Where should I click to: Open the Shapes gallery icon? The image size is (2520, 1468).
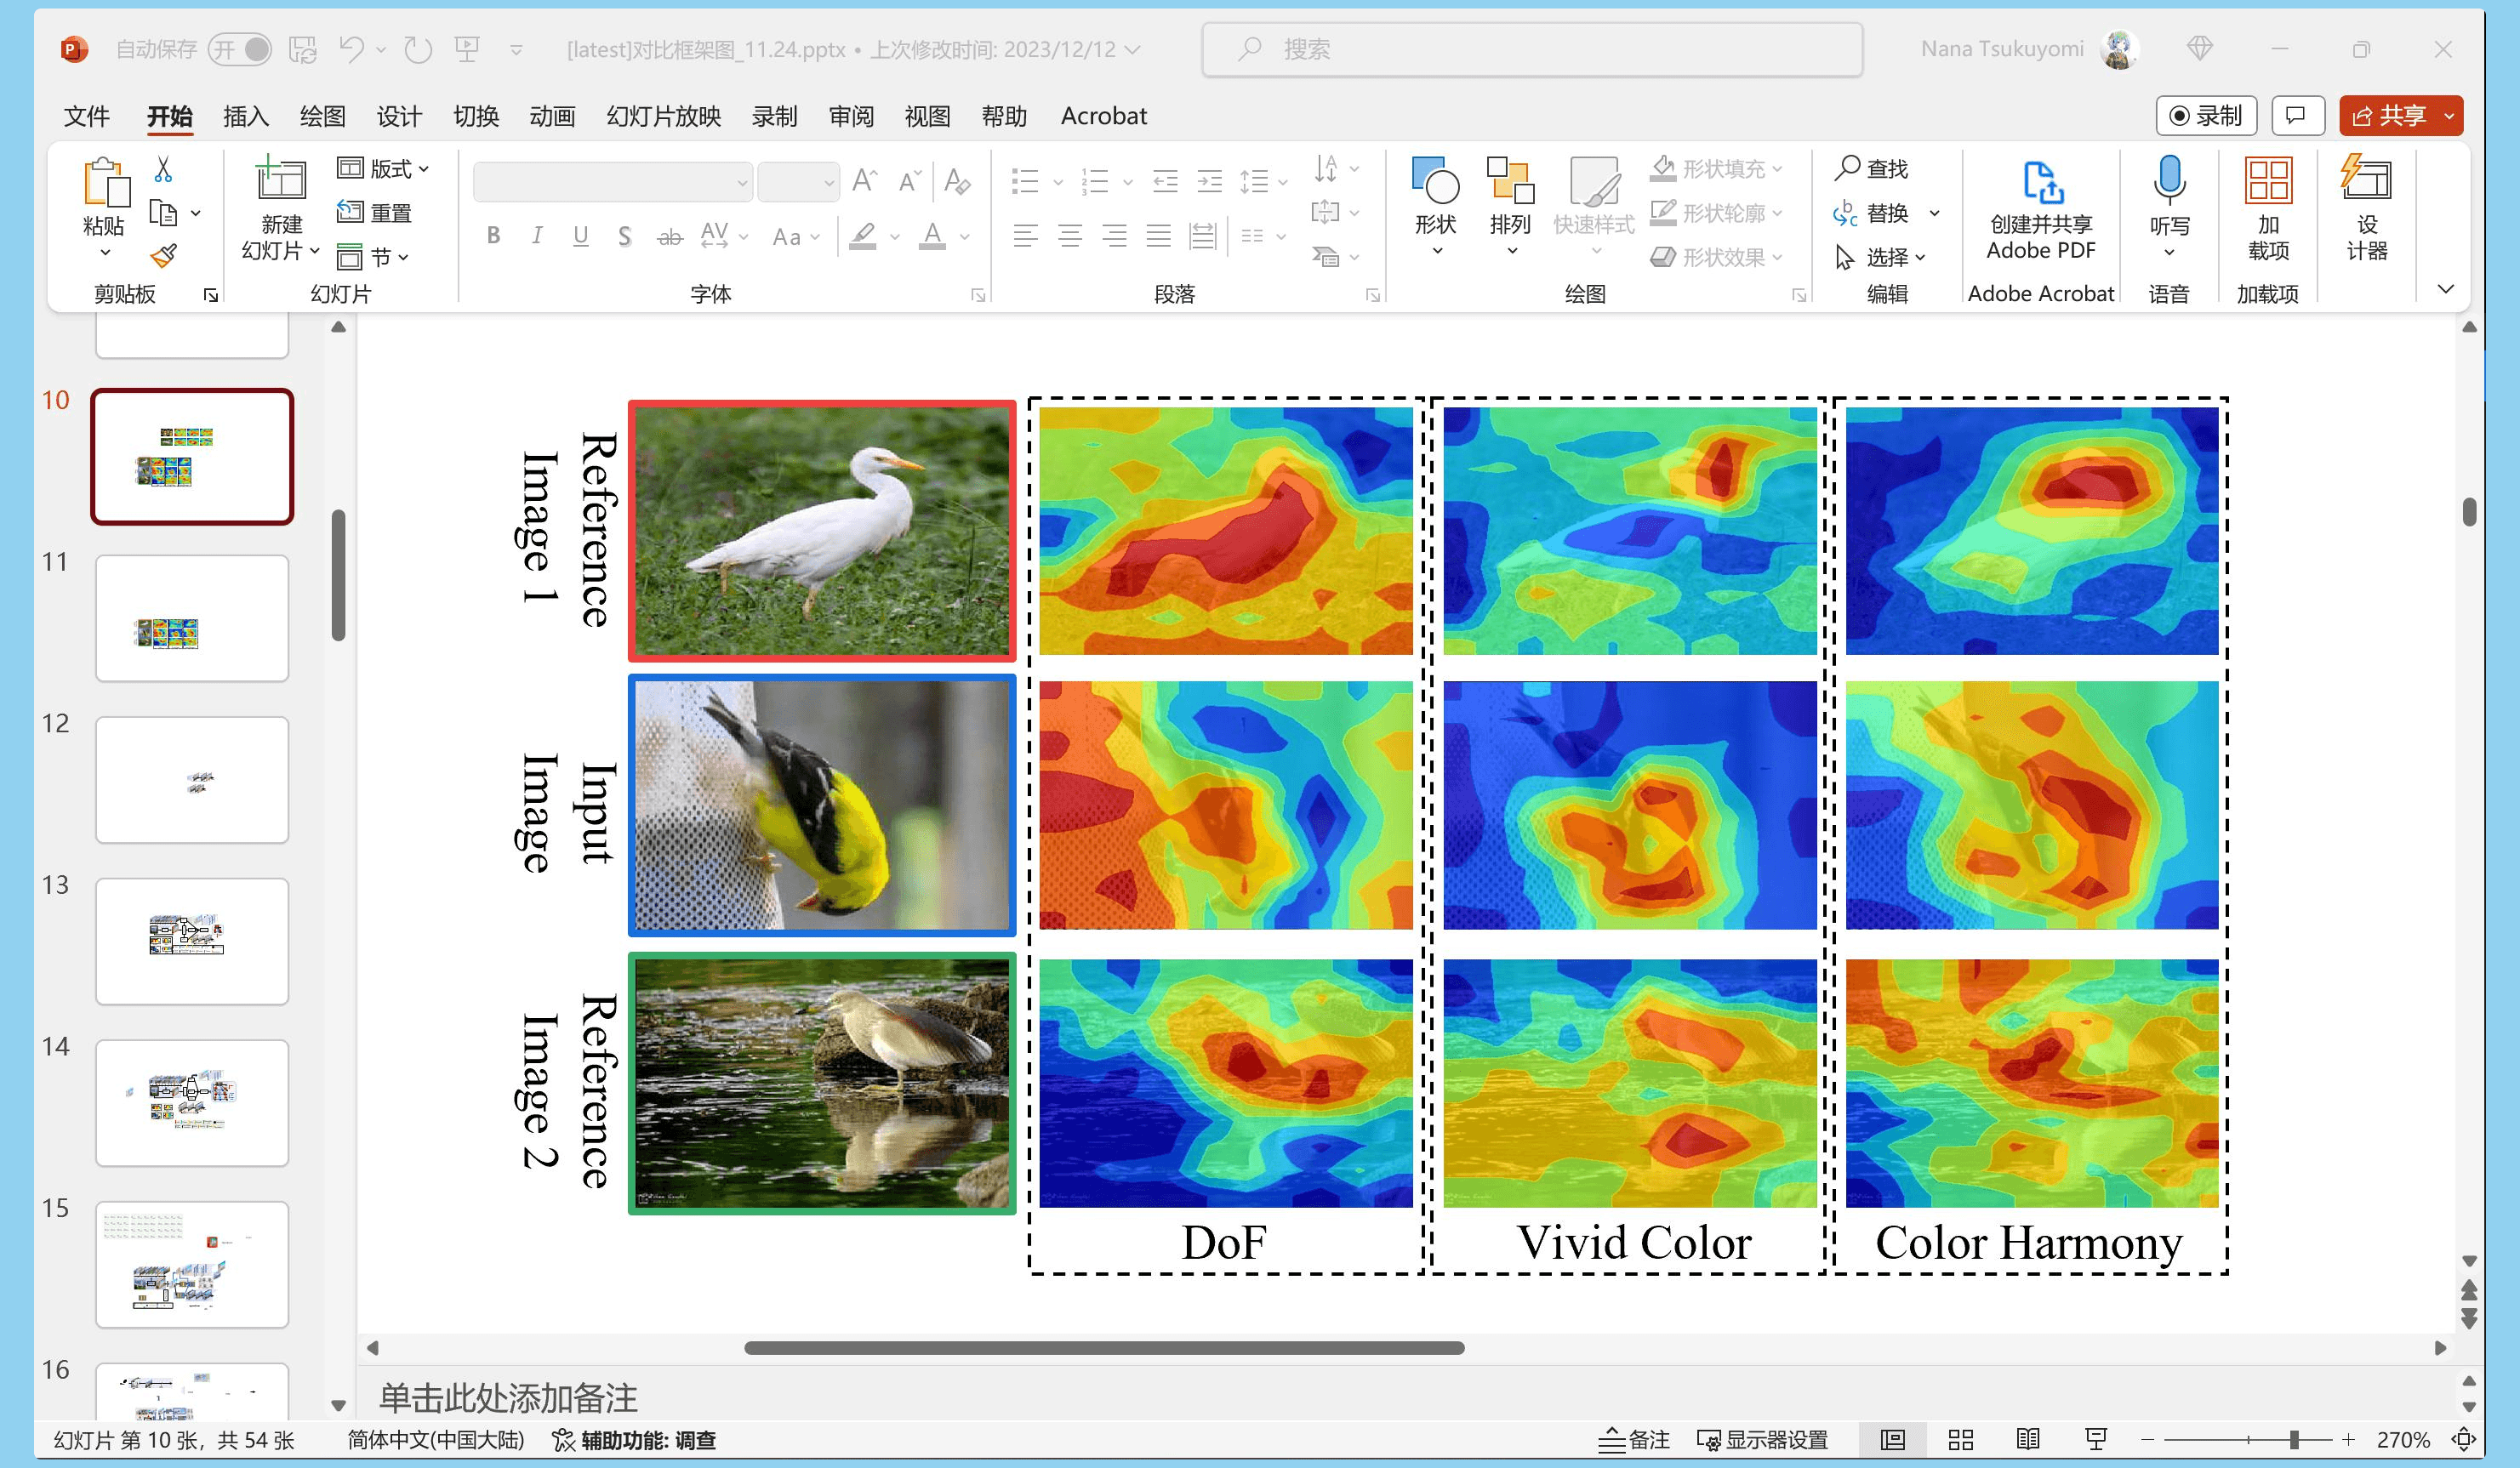(x=1435, y=181)
